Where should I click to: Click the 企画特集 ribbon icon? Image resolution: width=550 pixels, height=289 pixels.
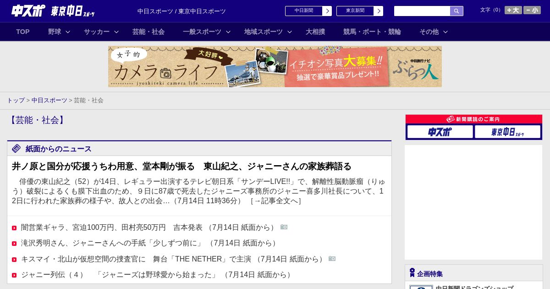click(412, 273)
